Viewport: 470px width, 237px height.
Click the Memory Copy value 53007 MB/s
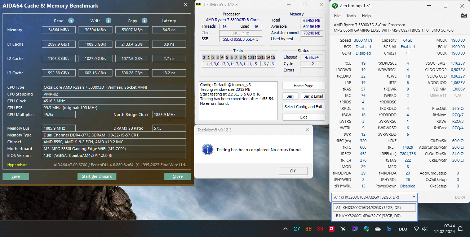[x=132, y=30]
